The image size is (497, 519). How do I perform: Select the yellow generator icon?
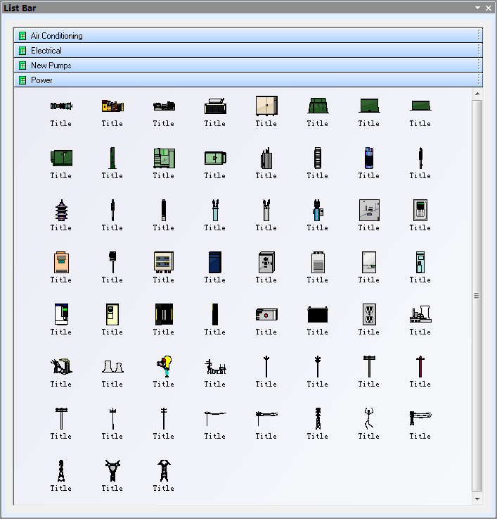[x=112, y=106]
